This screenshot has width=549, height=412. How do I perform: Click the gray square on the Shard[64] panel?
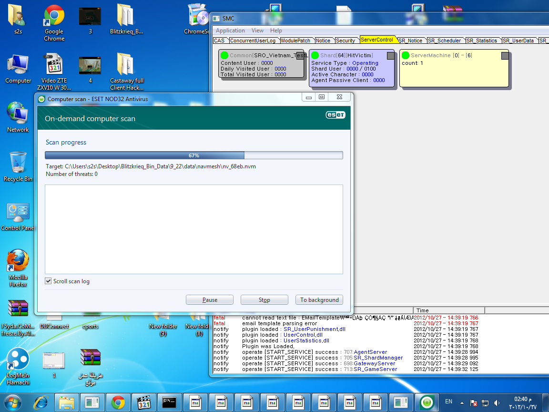[390, 55]
